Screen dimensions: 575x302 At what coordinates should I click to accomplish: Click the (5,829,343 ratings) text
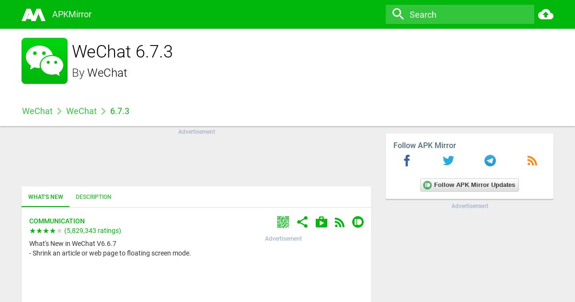pyautogui.click(x=92, y=231)
